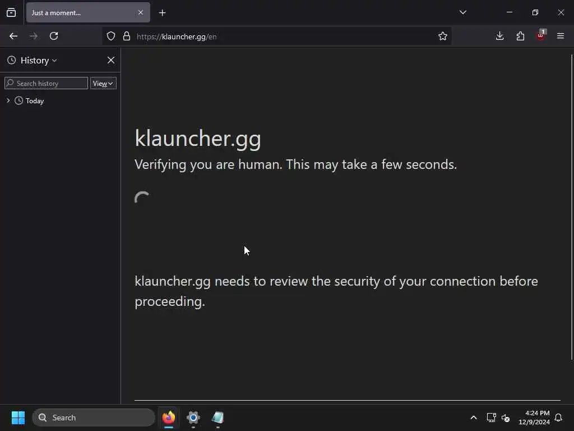Screen dimensions: 574x431
Task: Open the Windows Start menu
Action: (x=18, y=418)
